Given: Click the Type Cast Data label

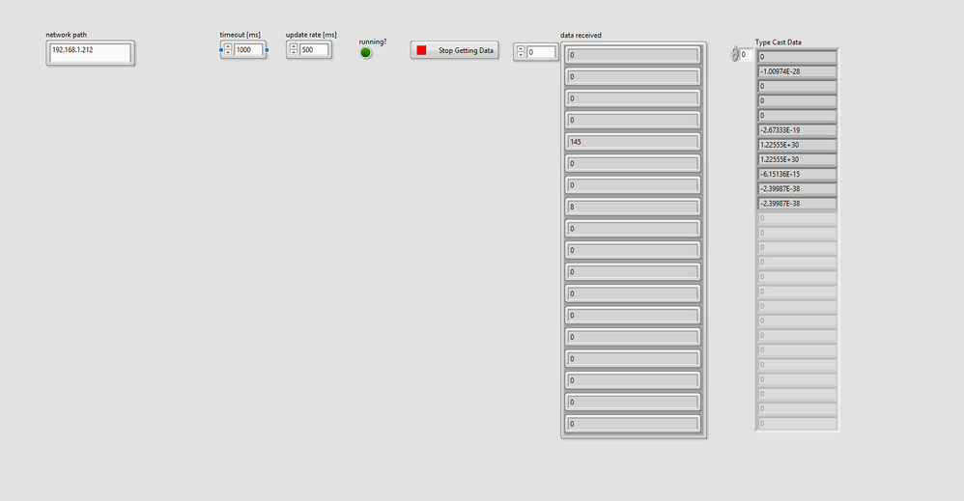Looking at the screenshot, I should [778, 42].
